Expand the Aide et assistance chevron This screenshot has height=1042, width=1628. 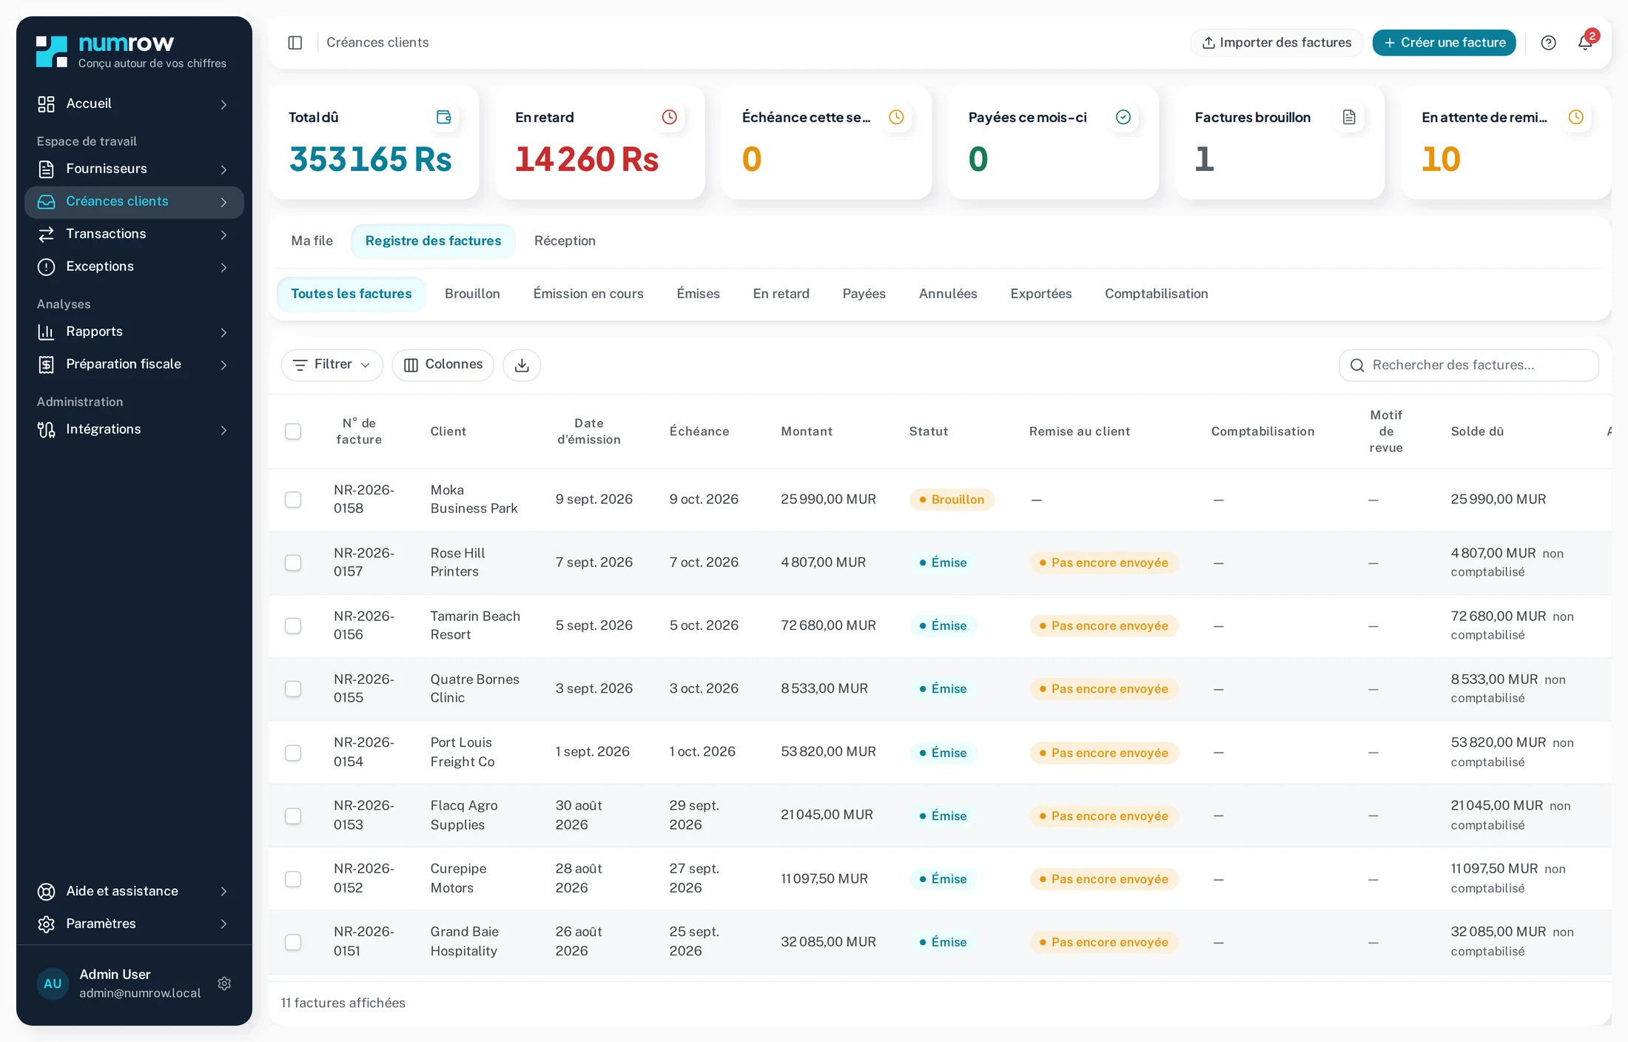pos(223,892)
